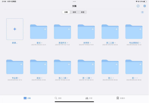The image size is (149, 103).
Task: Click date text 2022年6月23日 09:32
Action: pyautogui.click(x=134, y=80)
